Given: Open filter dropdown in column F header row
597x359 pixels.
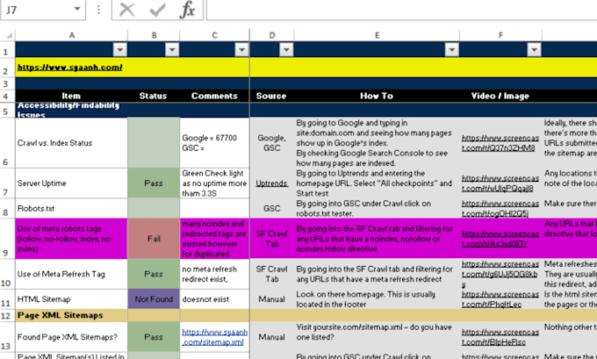Looking at the screenshot, I should 534,49.
